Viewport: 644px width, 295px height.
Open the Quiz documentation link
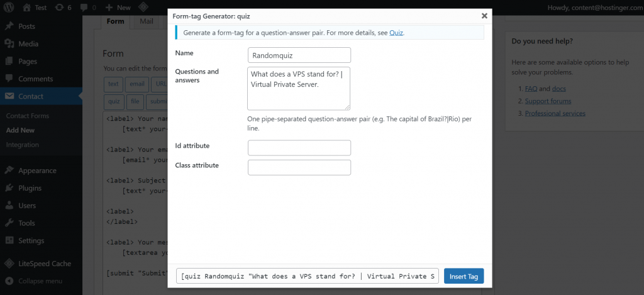[396, 33]
